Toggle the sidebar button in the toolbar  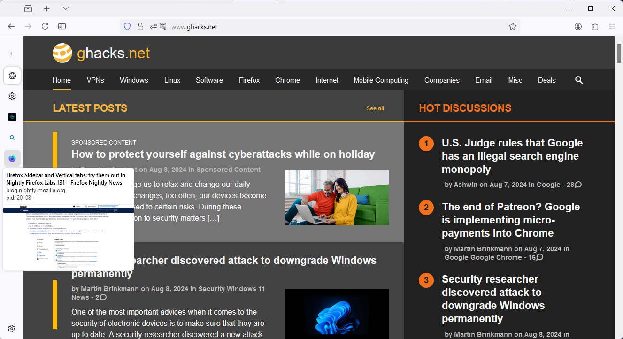[62, 26]
